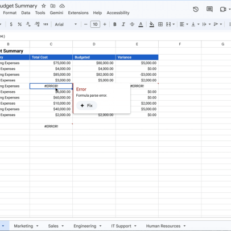The width and height of the screenshot is (231, 231).
Task: Select column F header
Action: tap(180, 44)
